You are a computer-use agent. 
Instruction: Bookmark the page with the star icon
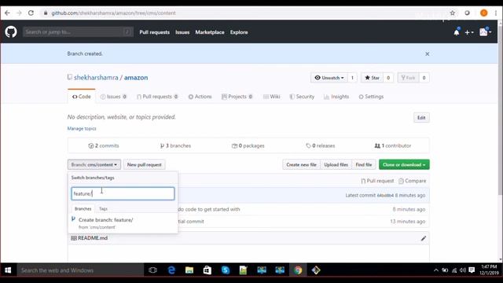tap(453, 13)
